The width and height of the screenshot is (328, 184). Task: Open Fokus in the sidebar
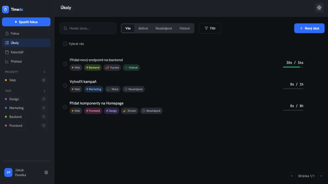tap(26, 34)
